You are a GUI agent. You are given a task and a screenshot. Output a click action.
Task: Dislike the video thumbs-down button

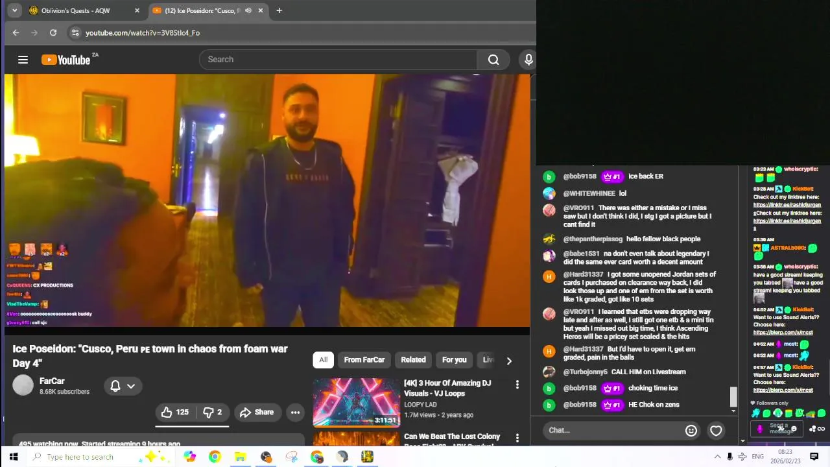tap(213, 412)
